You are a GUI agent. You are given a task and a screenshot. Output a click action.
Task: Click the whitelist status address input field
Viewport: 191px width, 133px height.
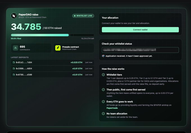140,50
